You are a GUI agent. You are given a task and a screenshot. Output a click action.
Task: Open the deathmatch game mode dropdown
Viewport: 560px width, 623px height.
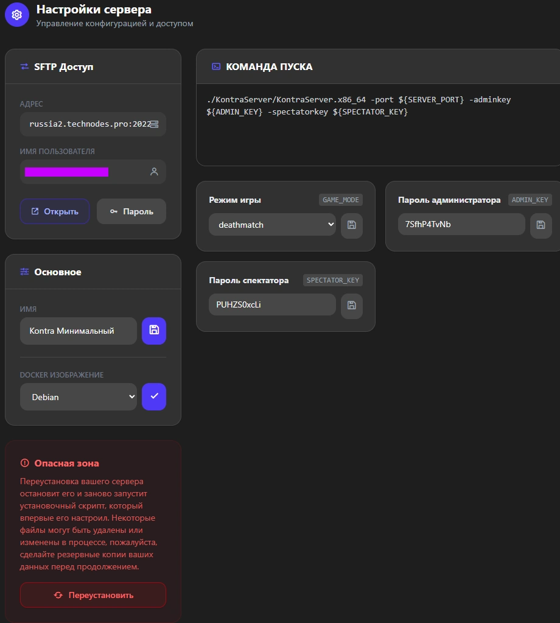pos(273,225)
